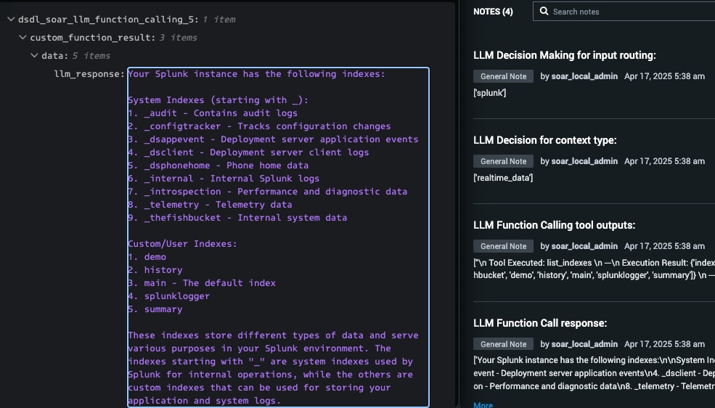Click 'Your Splunk instance has the following indexes' line
715x408 pixels.
point(256,74)
